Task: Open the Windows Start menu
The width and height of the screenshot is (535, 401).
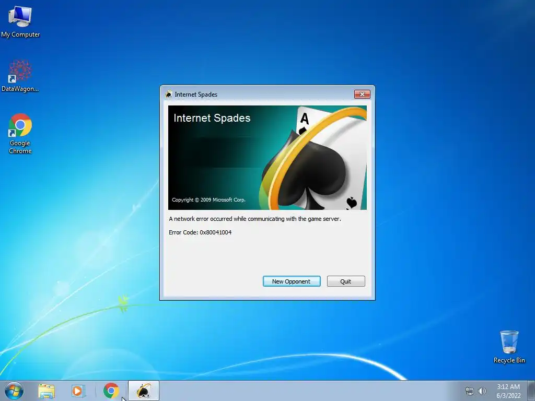Action: (14, 391)
